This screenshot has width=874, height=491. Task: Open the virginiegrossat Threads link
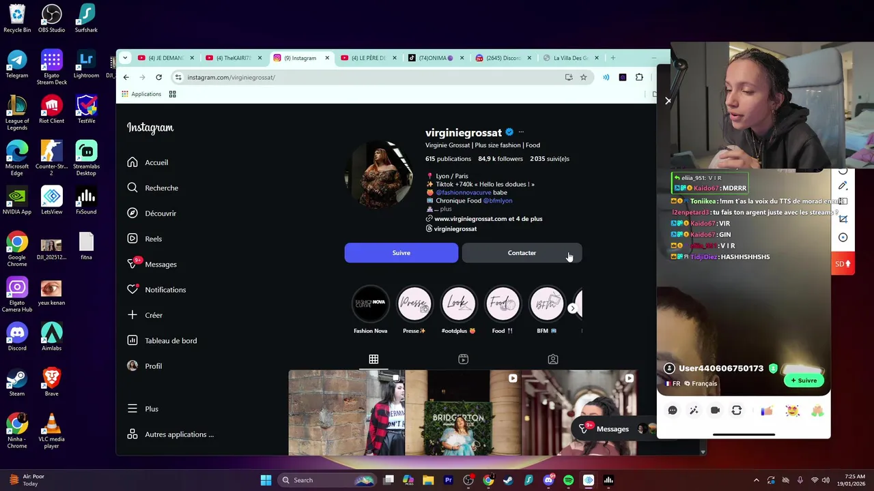click(455, 229)
